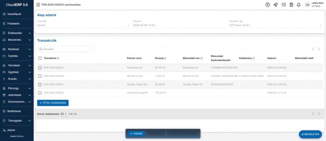The width and height of the screenshot is (326, 141).
Task: Open the clipboard tasks icon in the top bar
Action: [x=291, y=5]
